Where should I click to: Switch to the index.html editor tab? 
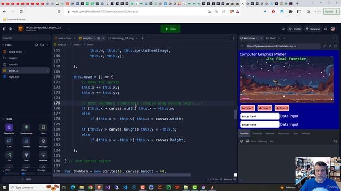[64, 38]
